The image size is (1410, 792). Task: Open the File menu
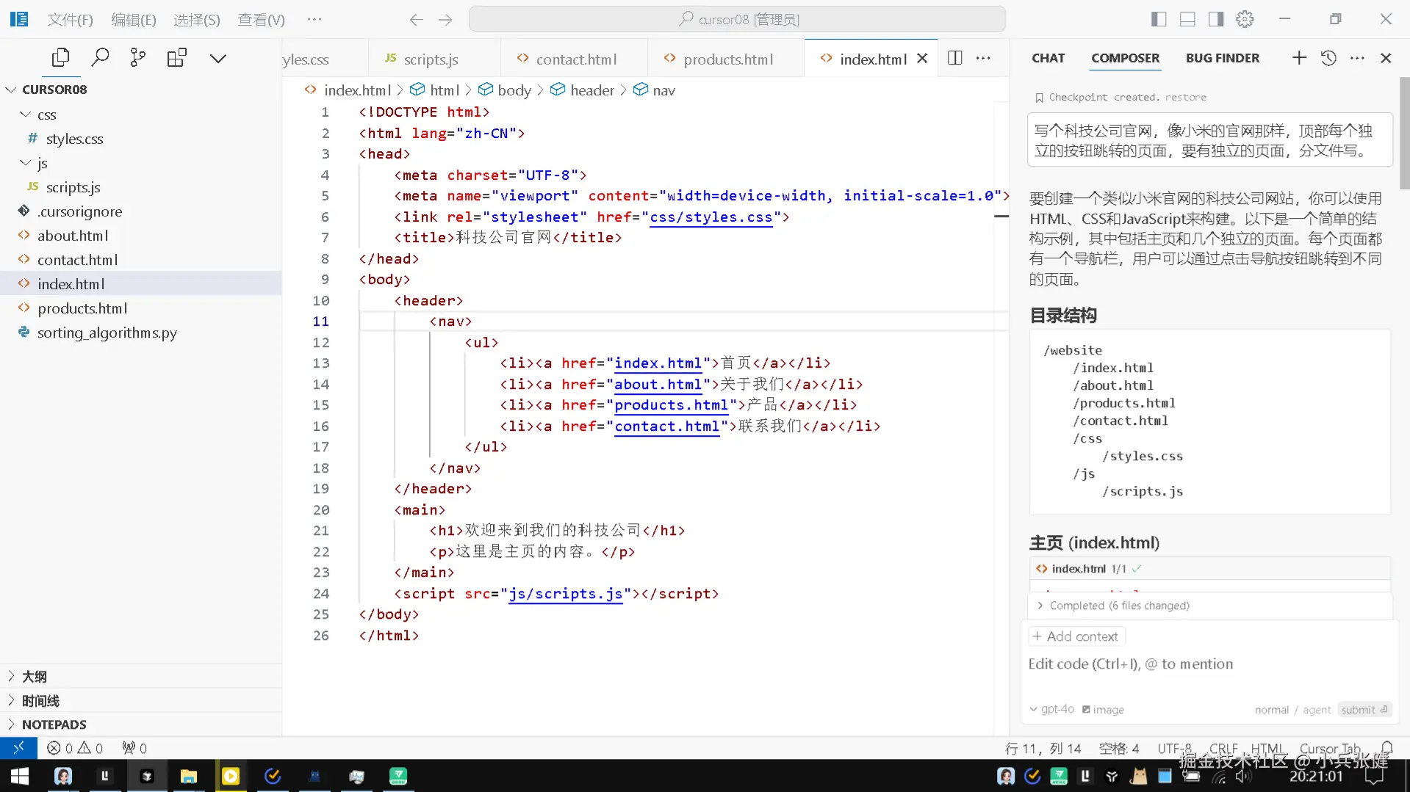click(x=71, y=20)
